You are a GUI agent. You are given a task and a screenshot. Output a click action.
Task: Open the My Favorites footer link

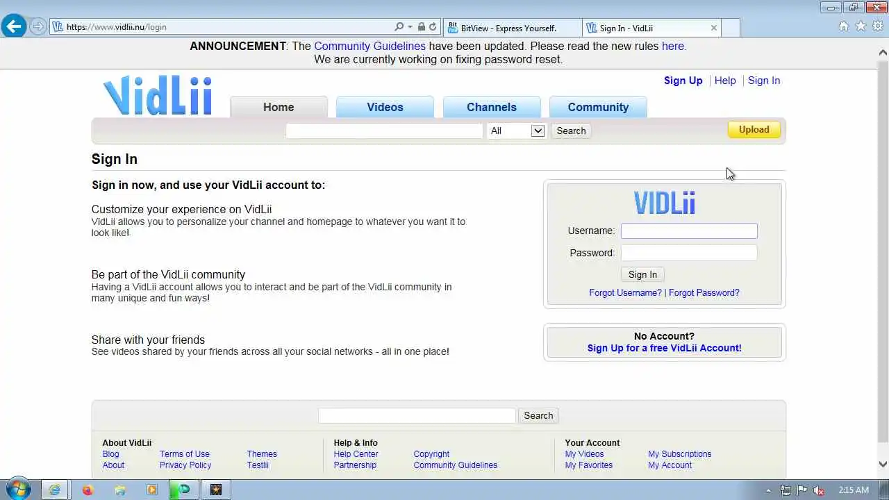pyautogui.click(x=588, y=465)
